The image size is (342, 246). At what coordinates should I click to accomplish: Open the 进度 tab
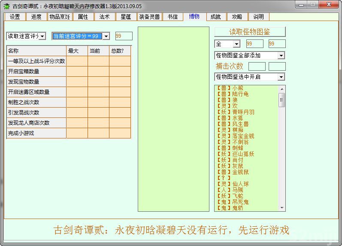point(36,17)
